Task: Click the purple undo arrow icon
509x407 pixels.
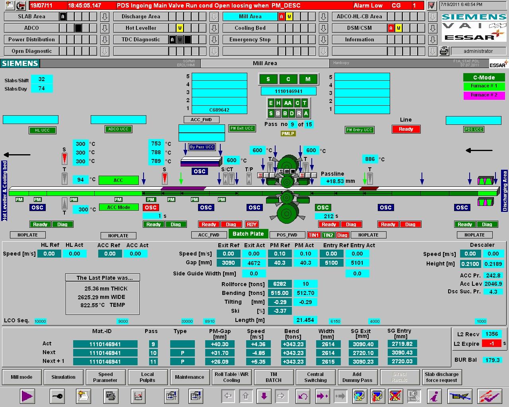Action: (303, 396)
